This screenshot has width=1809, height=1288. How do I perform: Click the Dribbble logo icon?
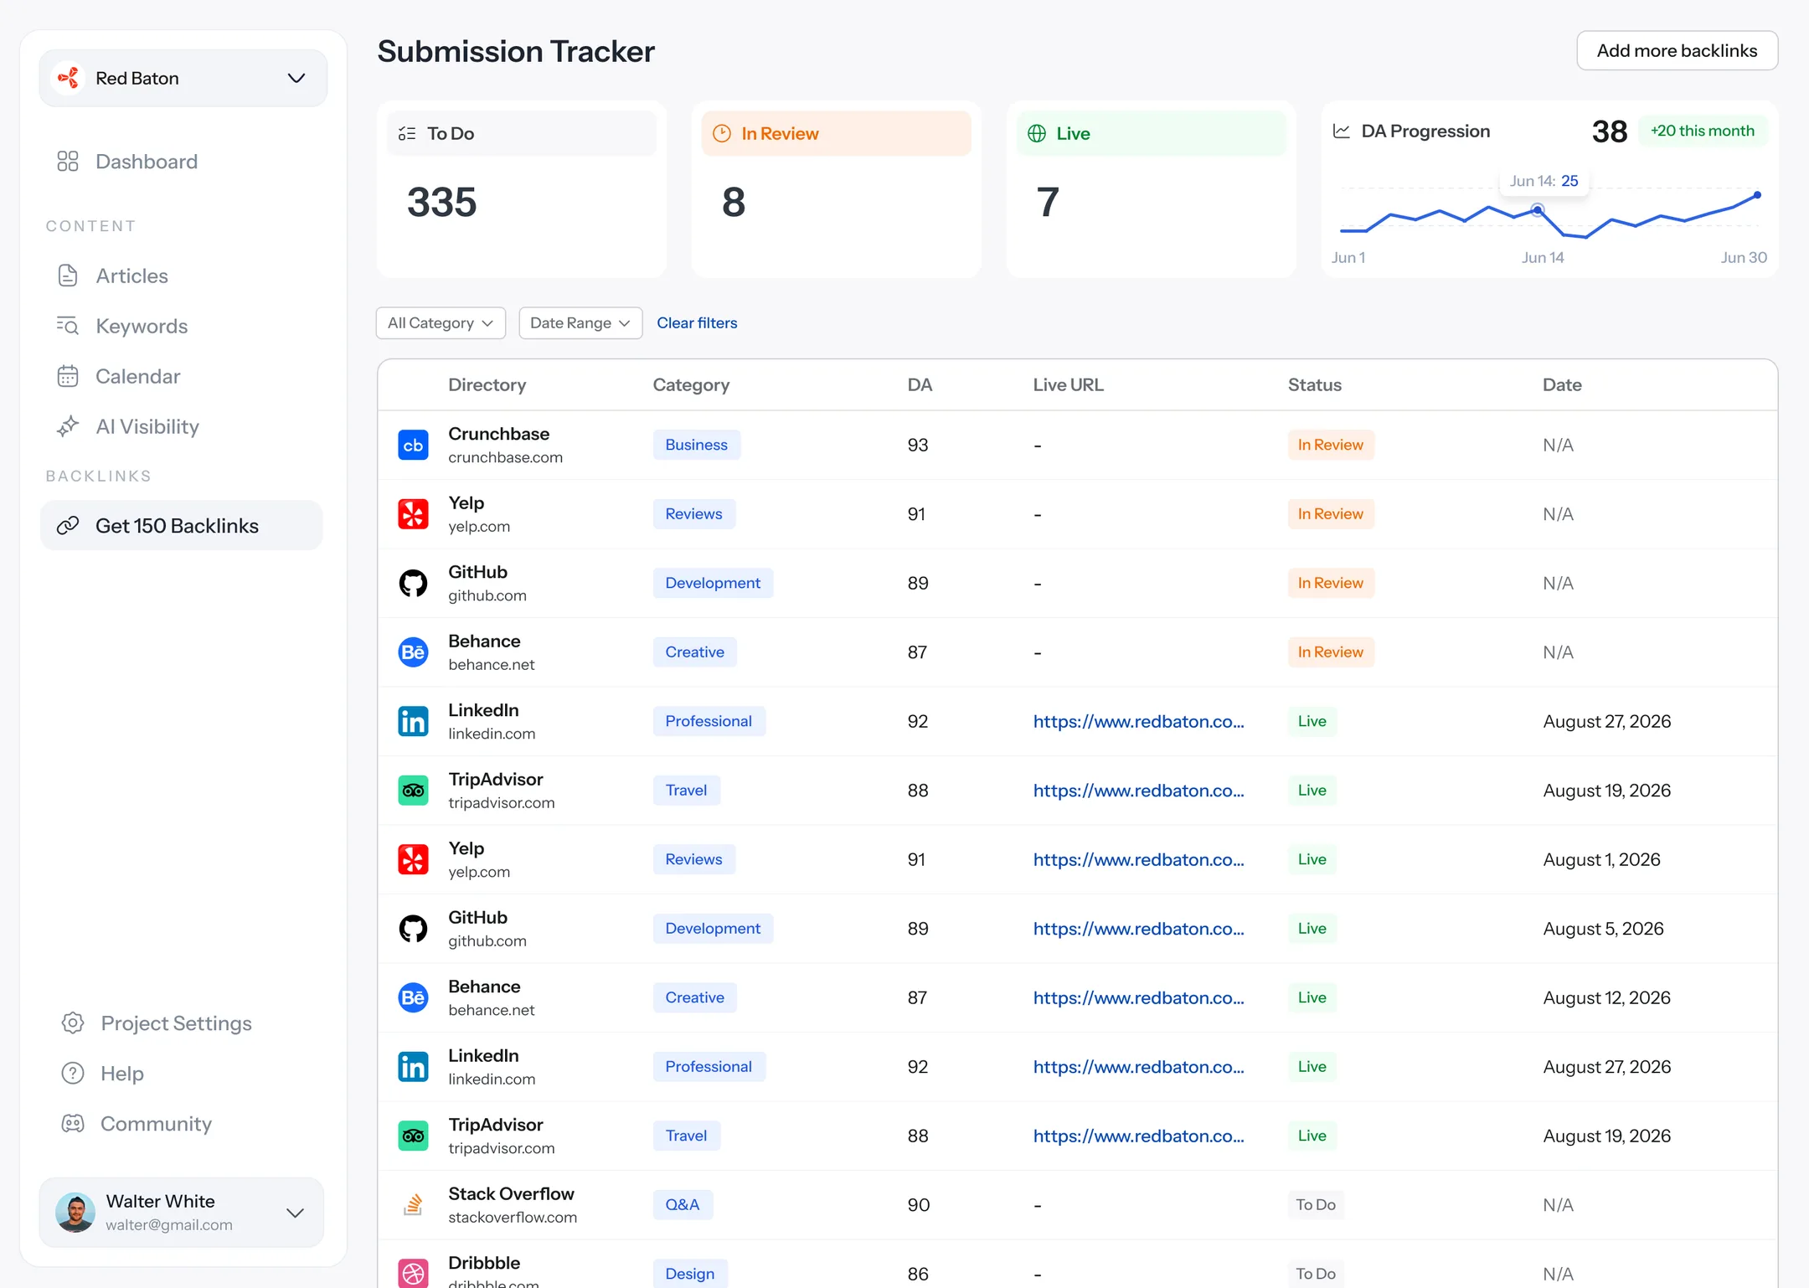click(x=413, y=1273)
